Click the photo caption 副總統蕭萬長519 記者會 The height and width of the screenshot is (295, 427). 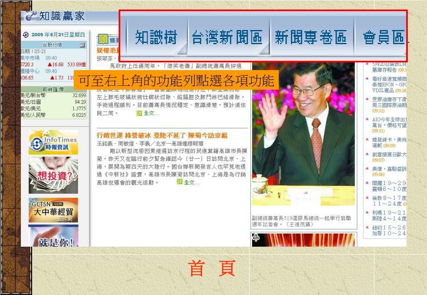pyautogui.click(x=301, y=221)
